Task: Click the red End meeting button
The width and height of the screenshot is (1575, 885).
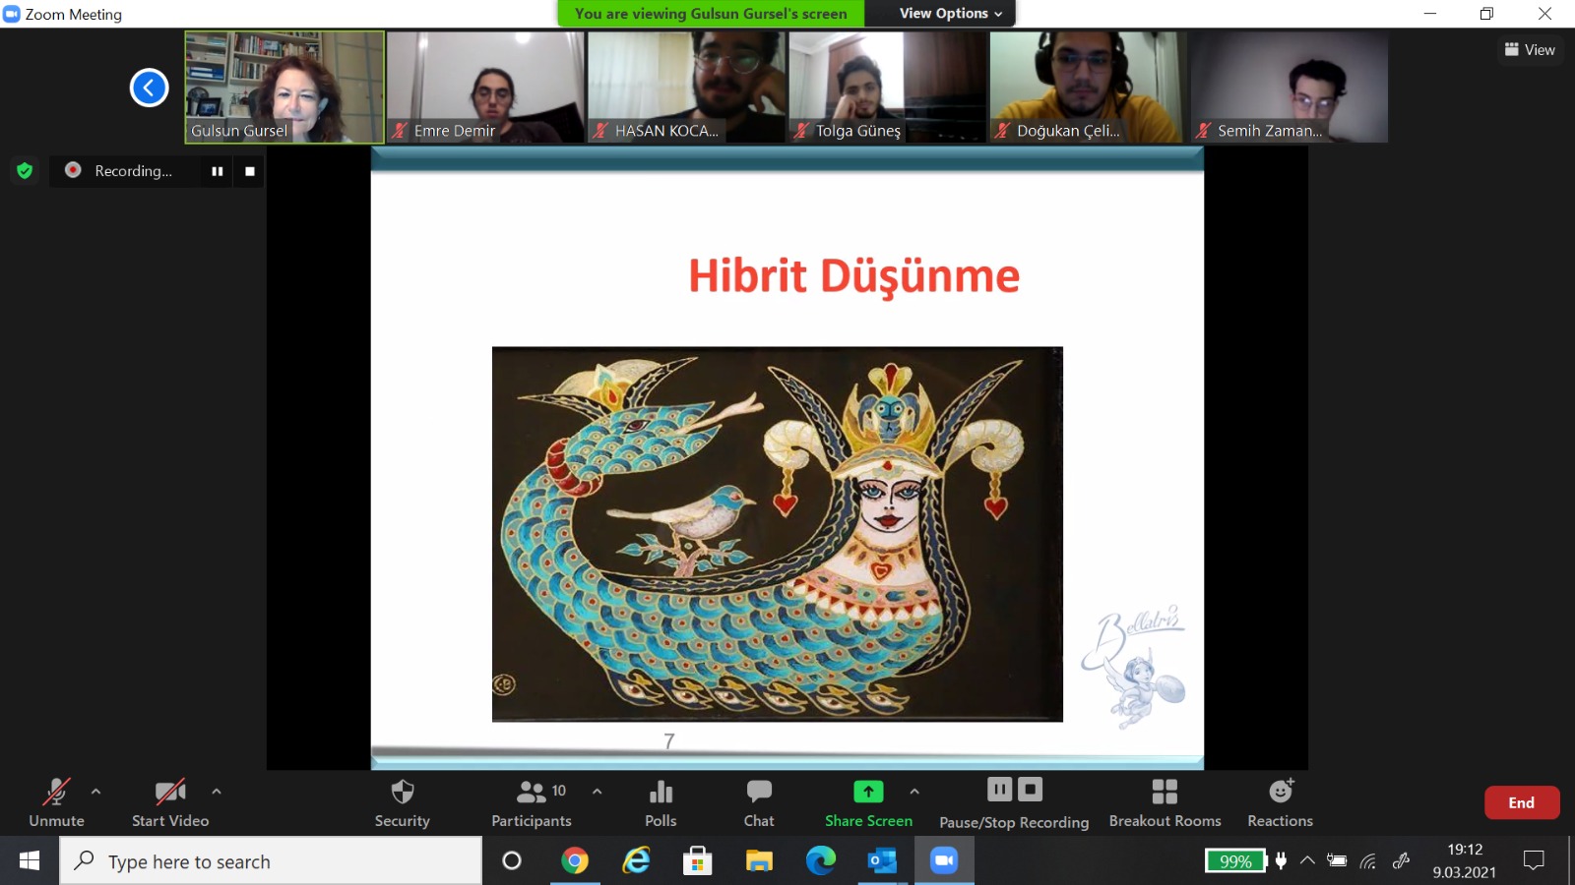Action: tap(1521, 802)
